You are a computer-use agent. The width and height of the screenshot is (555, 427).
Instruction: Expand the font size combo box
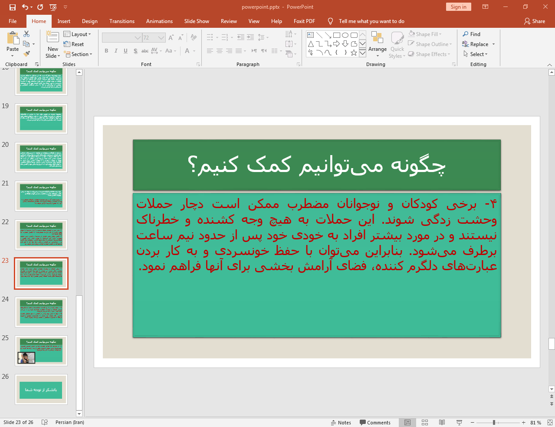click(161, 38)
